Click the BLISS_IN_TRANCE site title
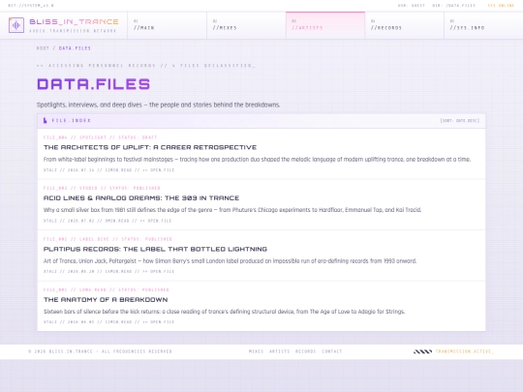 (x=74, y=21)
